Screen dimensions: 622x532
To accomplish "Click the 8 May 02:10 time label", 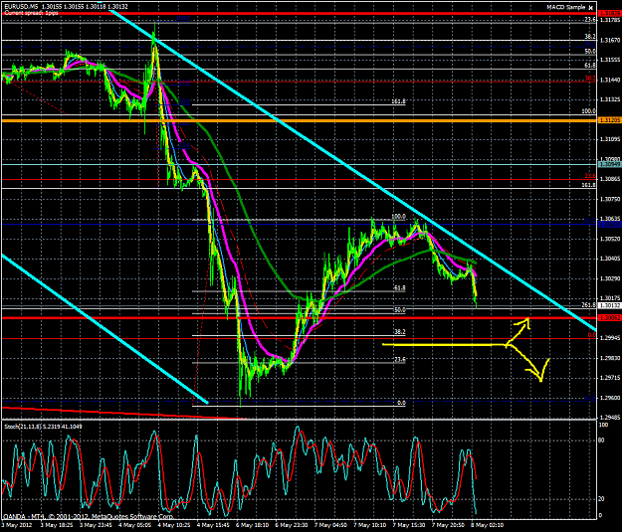I will (x=487, y=525).
